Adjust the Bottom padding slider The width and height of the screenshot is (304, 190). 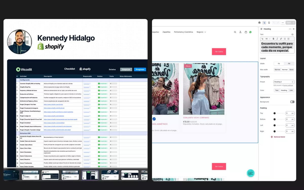coord(279,119)
